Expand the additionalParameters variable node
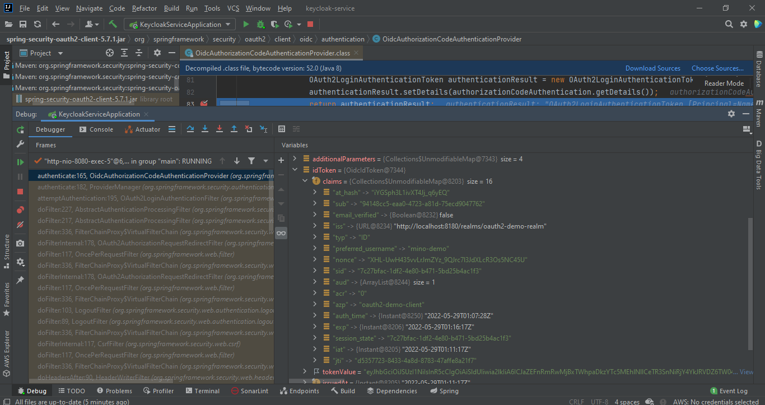Image resolution: width=765 pixels, height=405 pixels. 295,159
